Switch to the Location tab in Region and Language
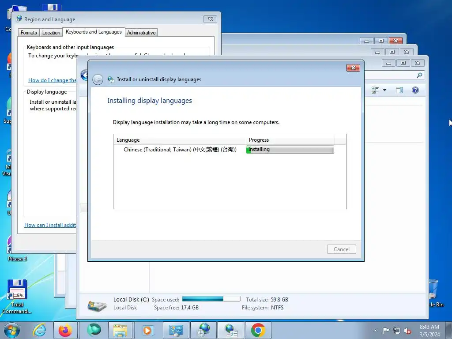Screen dimensions: 452x339 (51, 33)
